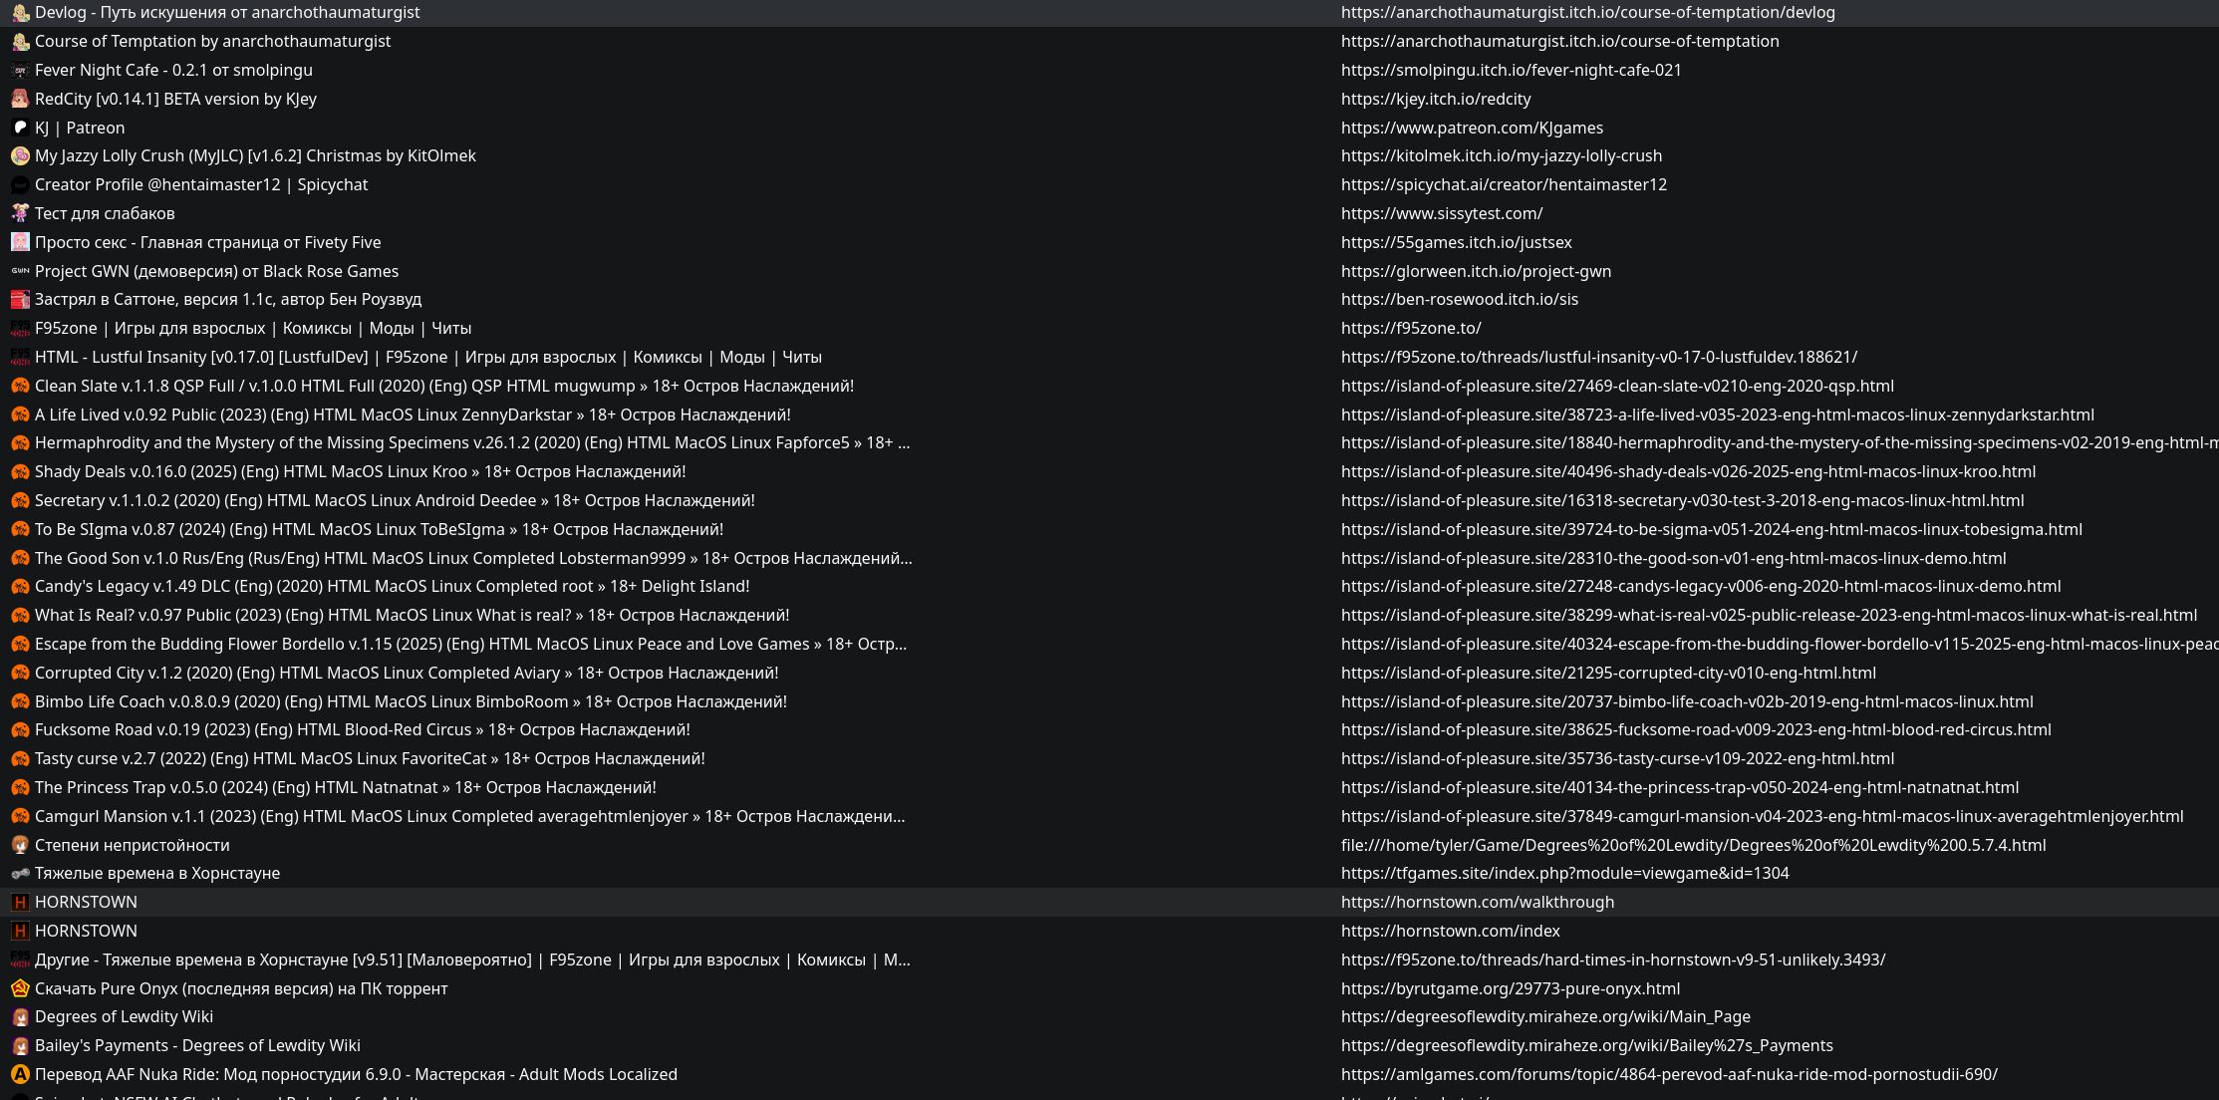Select the Course of Temptation bookmark entry
Screen dimensions: 2219x1100
pos(212,42)
